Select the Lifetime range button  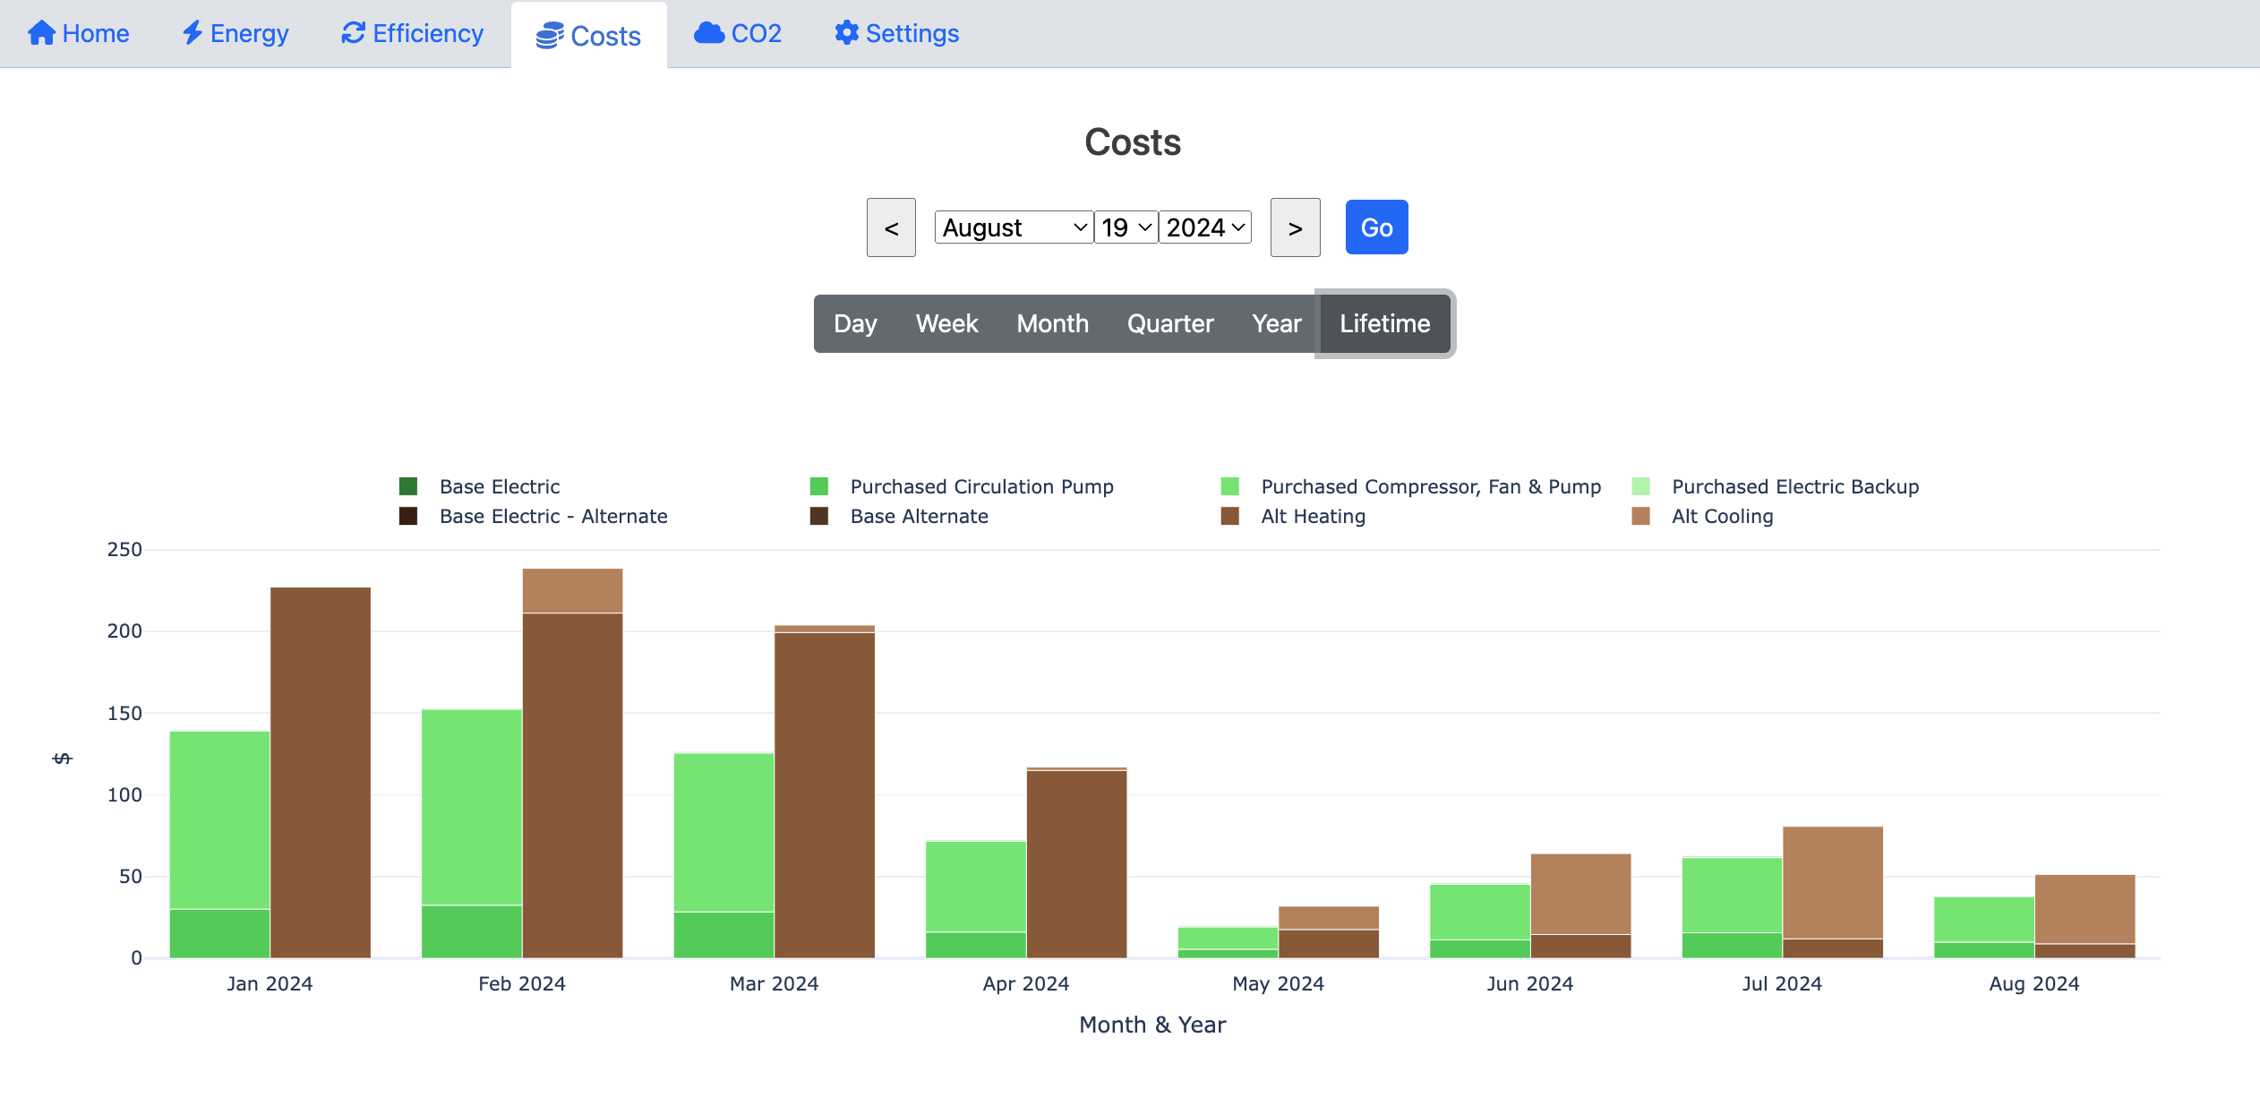(1384, 323)
